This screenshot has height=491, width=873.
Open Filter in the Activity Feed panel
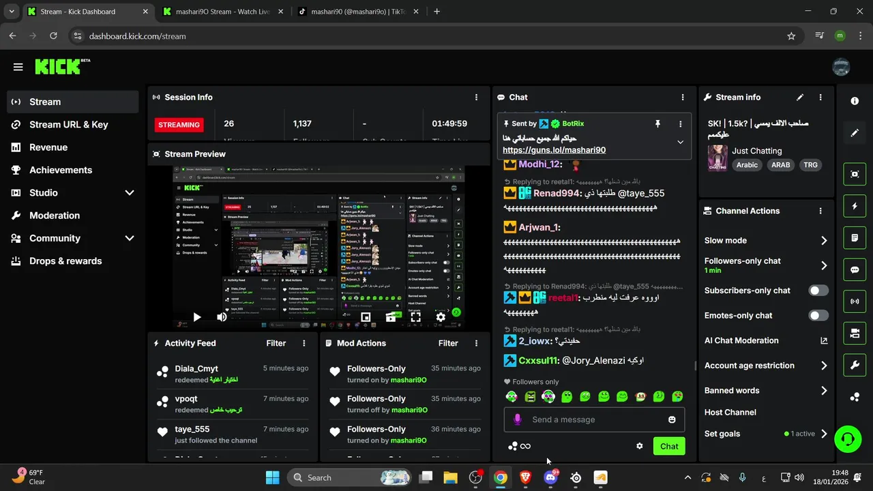click(276, 344)
